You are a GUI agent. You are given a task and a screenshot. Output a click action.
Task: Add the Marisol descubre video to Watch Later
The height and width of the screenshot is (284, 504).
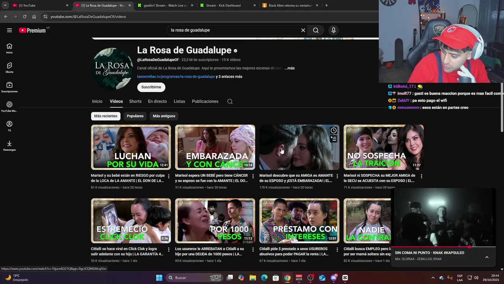(334, 131)
